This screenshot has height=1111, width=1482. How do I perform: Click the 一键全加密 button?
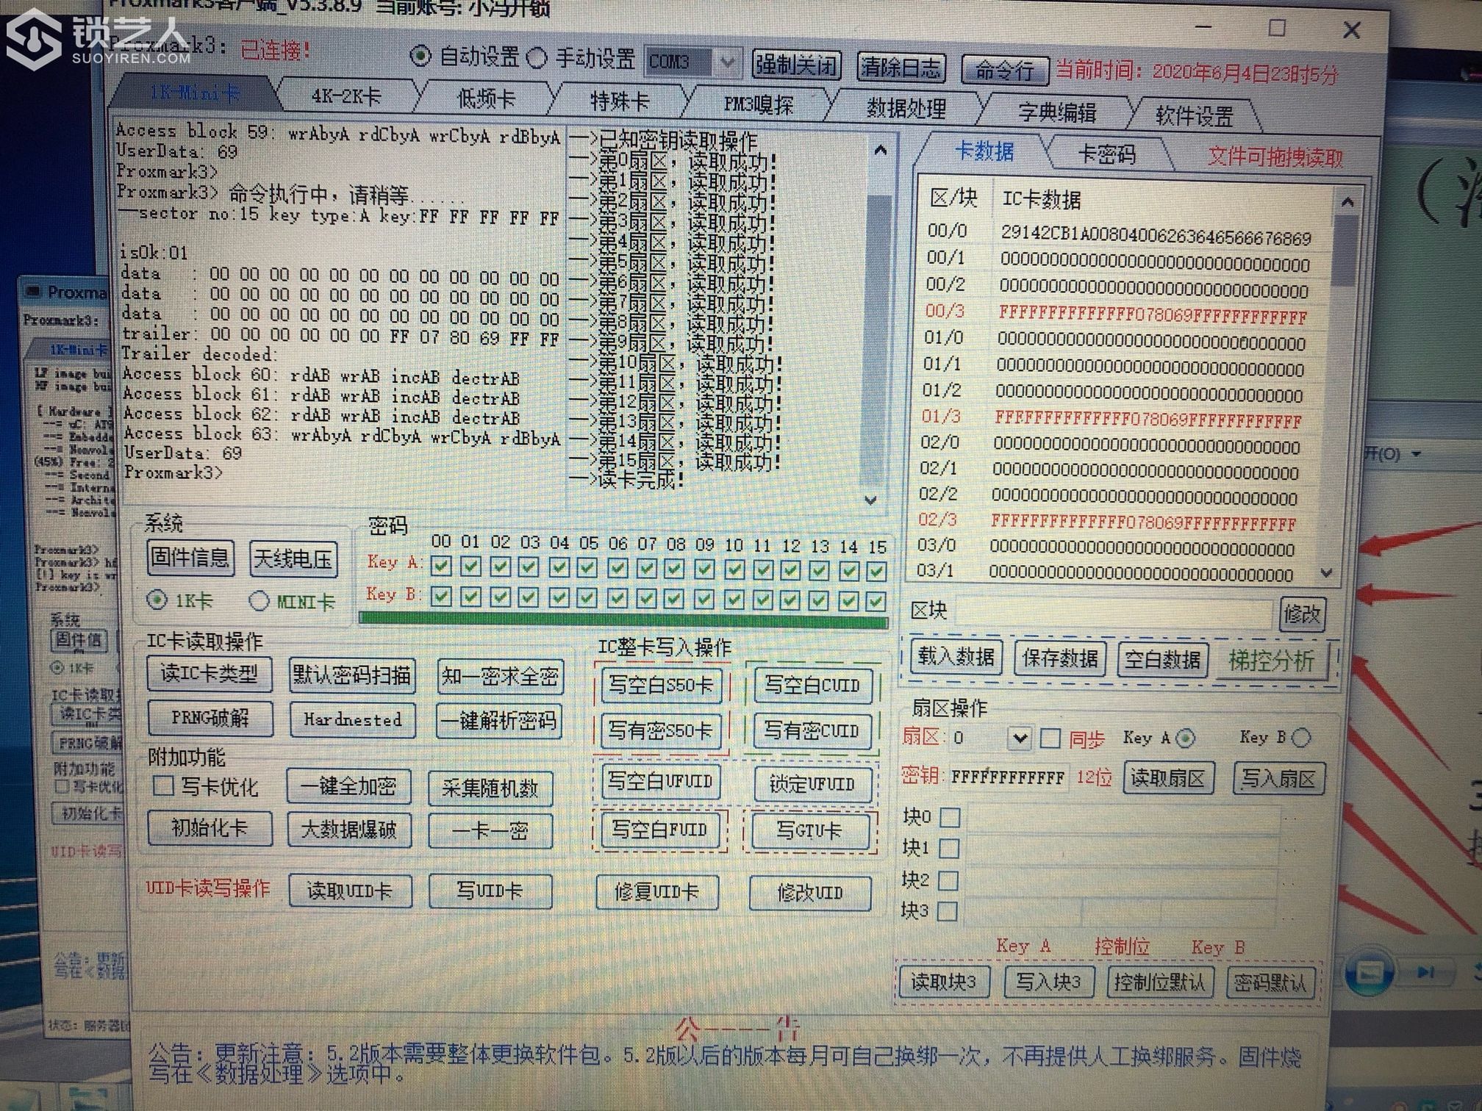(349, 787)
